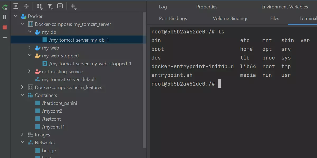The image size is (317, 158).
Task: Click the services tree vertical scrollbar
Action: pos(144,79)
